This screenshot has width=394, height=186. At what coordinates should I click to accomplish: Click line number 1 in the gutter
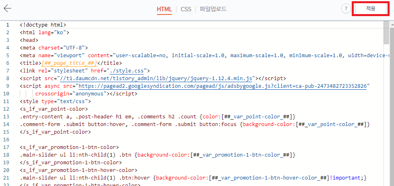coord(8,25)
